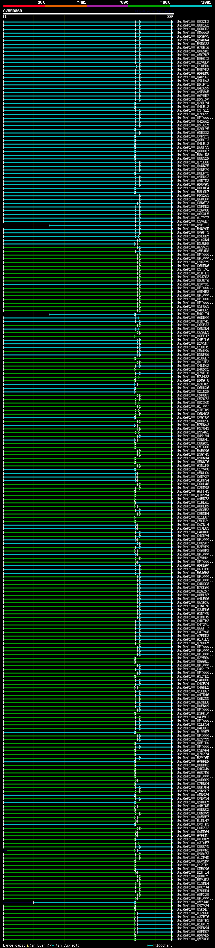Select the UniRef100_Q9JZQ2 label
215x948 pixels.
tap(193, 277)
